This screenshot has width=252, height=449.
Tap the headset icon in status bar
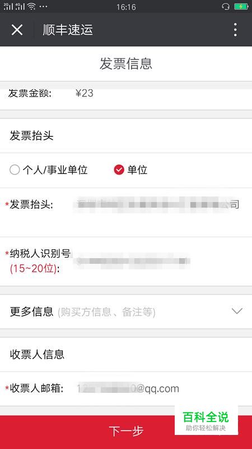tap(226, 6)
